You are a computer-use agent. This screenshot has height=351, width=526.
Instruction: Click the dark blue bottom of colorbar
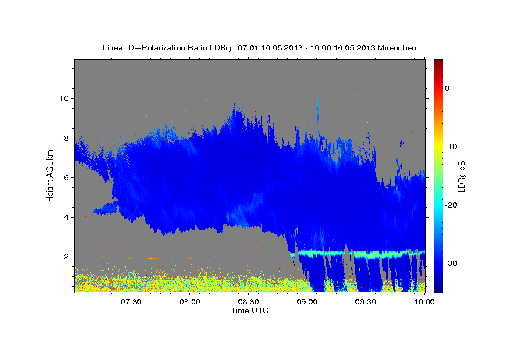click(438, 287)
